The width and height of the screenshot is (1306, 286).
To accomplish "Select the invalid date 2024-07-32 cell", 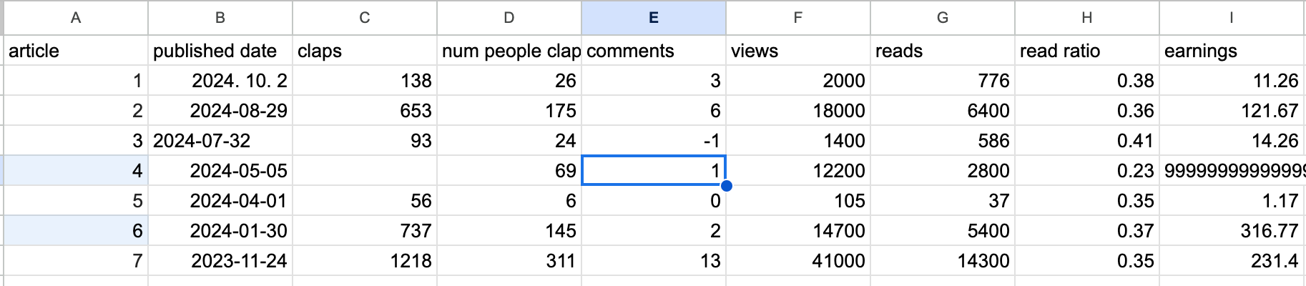I will (x=220, y=141).
